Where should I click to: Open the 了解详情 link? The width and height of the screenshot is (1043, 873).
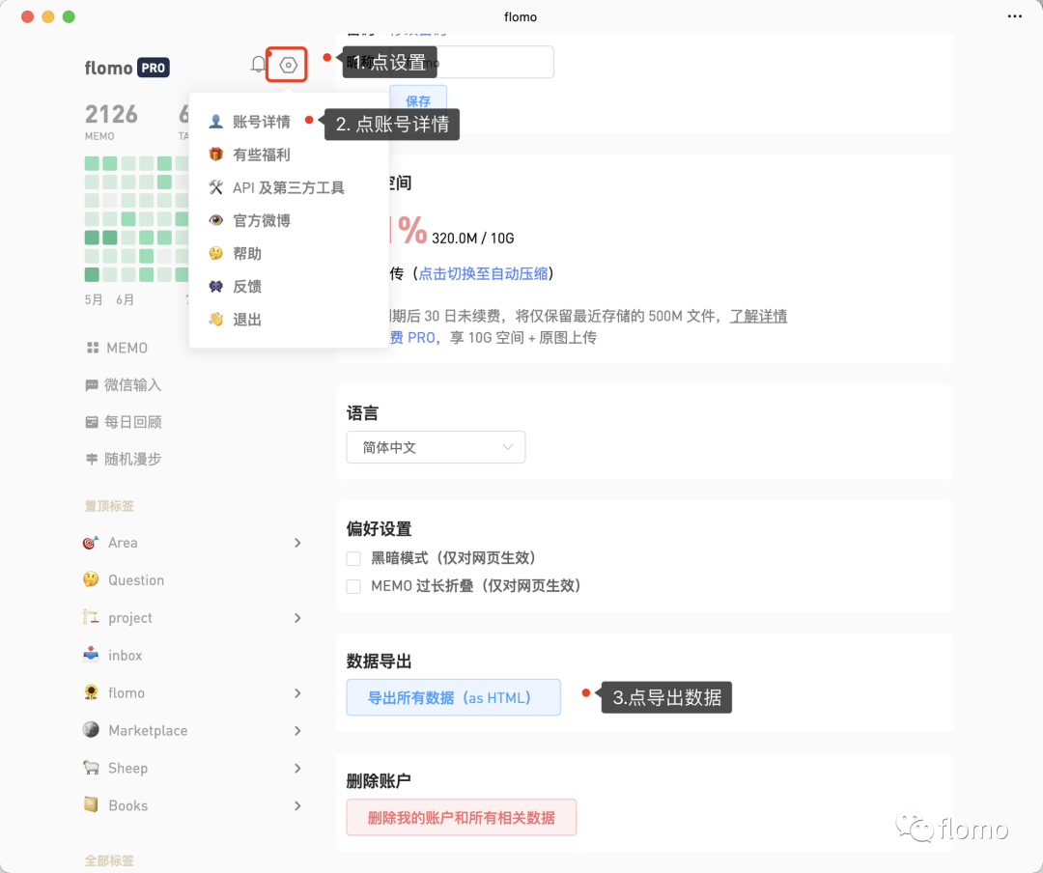pos(758,316)
